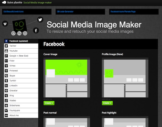Click the Facebook icon in the sidebar

tap(6, 41)
